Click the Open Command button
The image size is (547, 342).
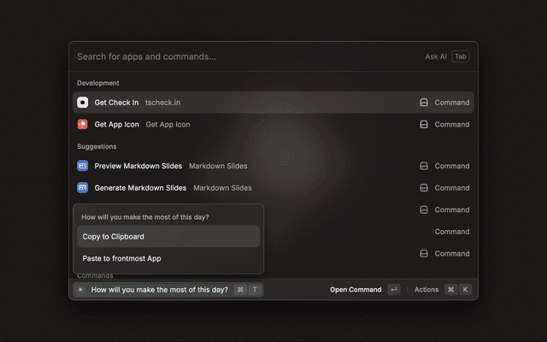(356, 290)
